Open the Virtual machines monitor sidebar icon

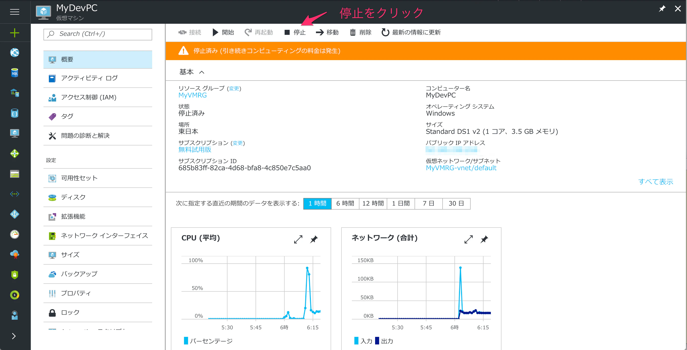pos(15,133)
